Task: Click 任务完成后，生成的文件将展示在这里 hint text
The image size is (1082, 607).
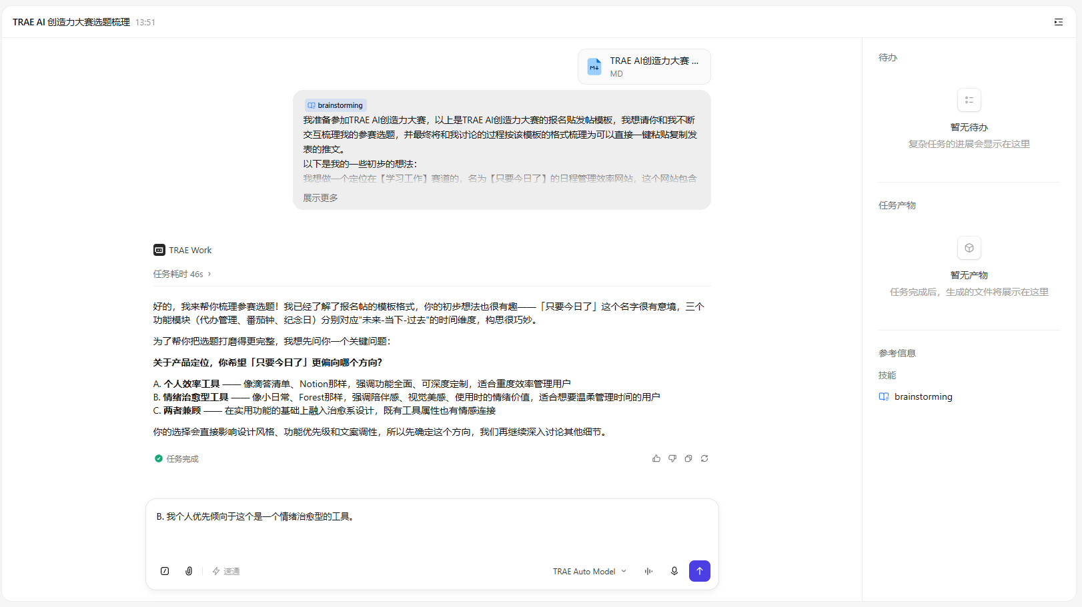Action: tap(969, 292)
